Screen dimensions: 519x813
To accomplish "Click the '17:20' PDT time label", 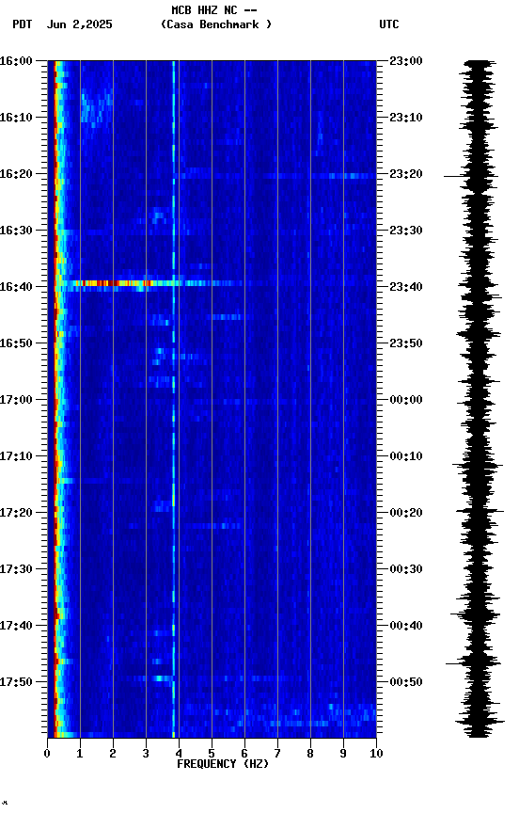I will [x=16, y=514].
